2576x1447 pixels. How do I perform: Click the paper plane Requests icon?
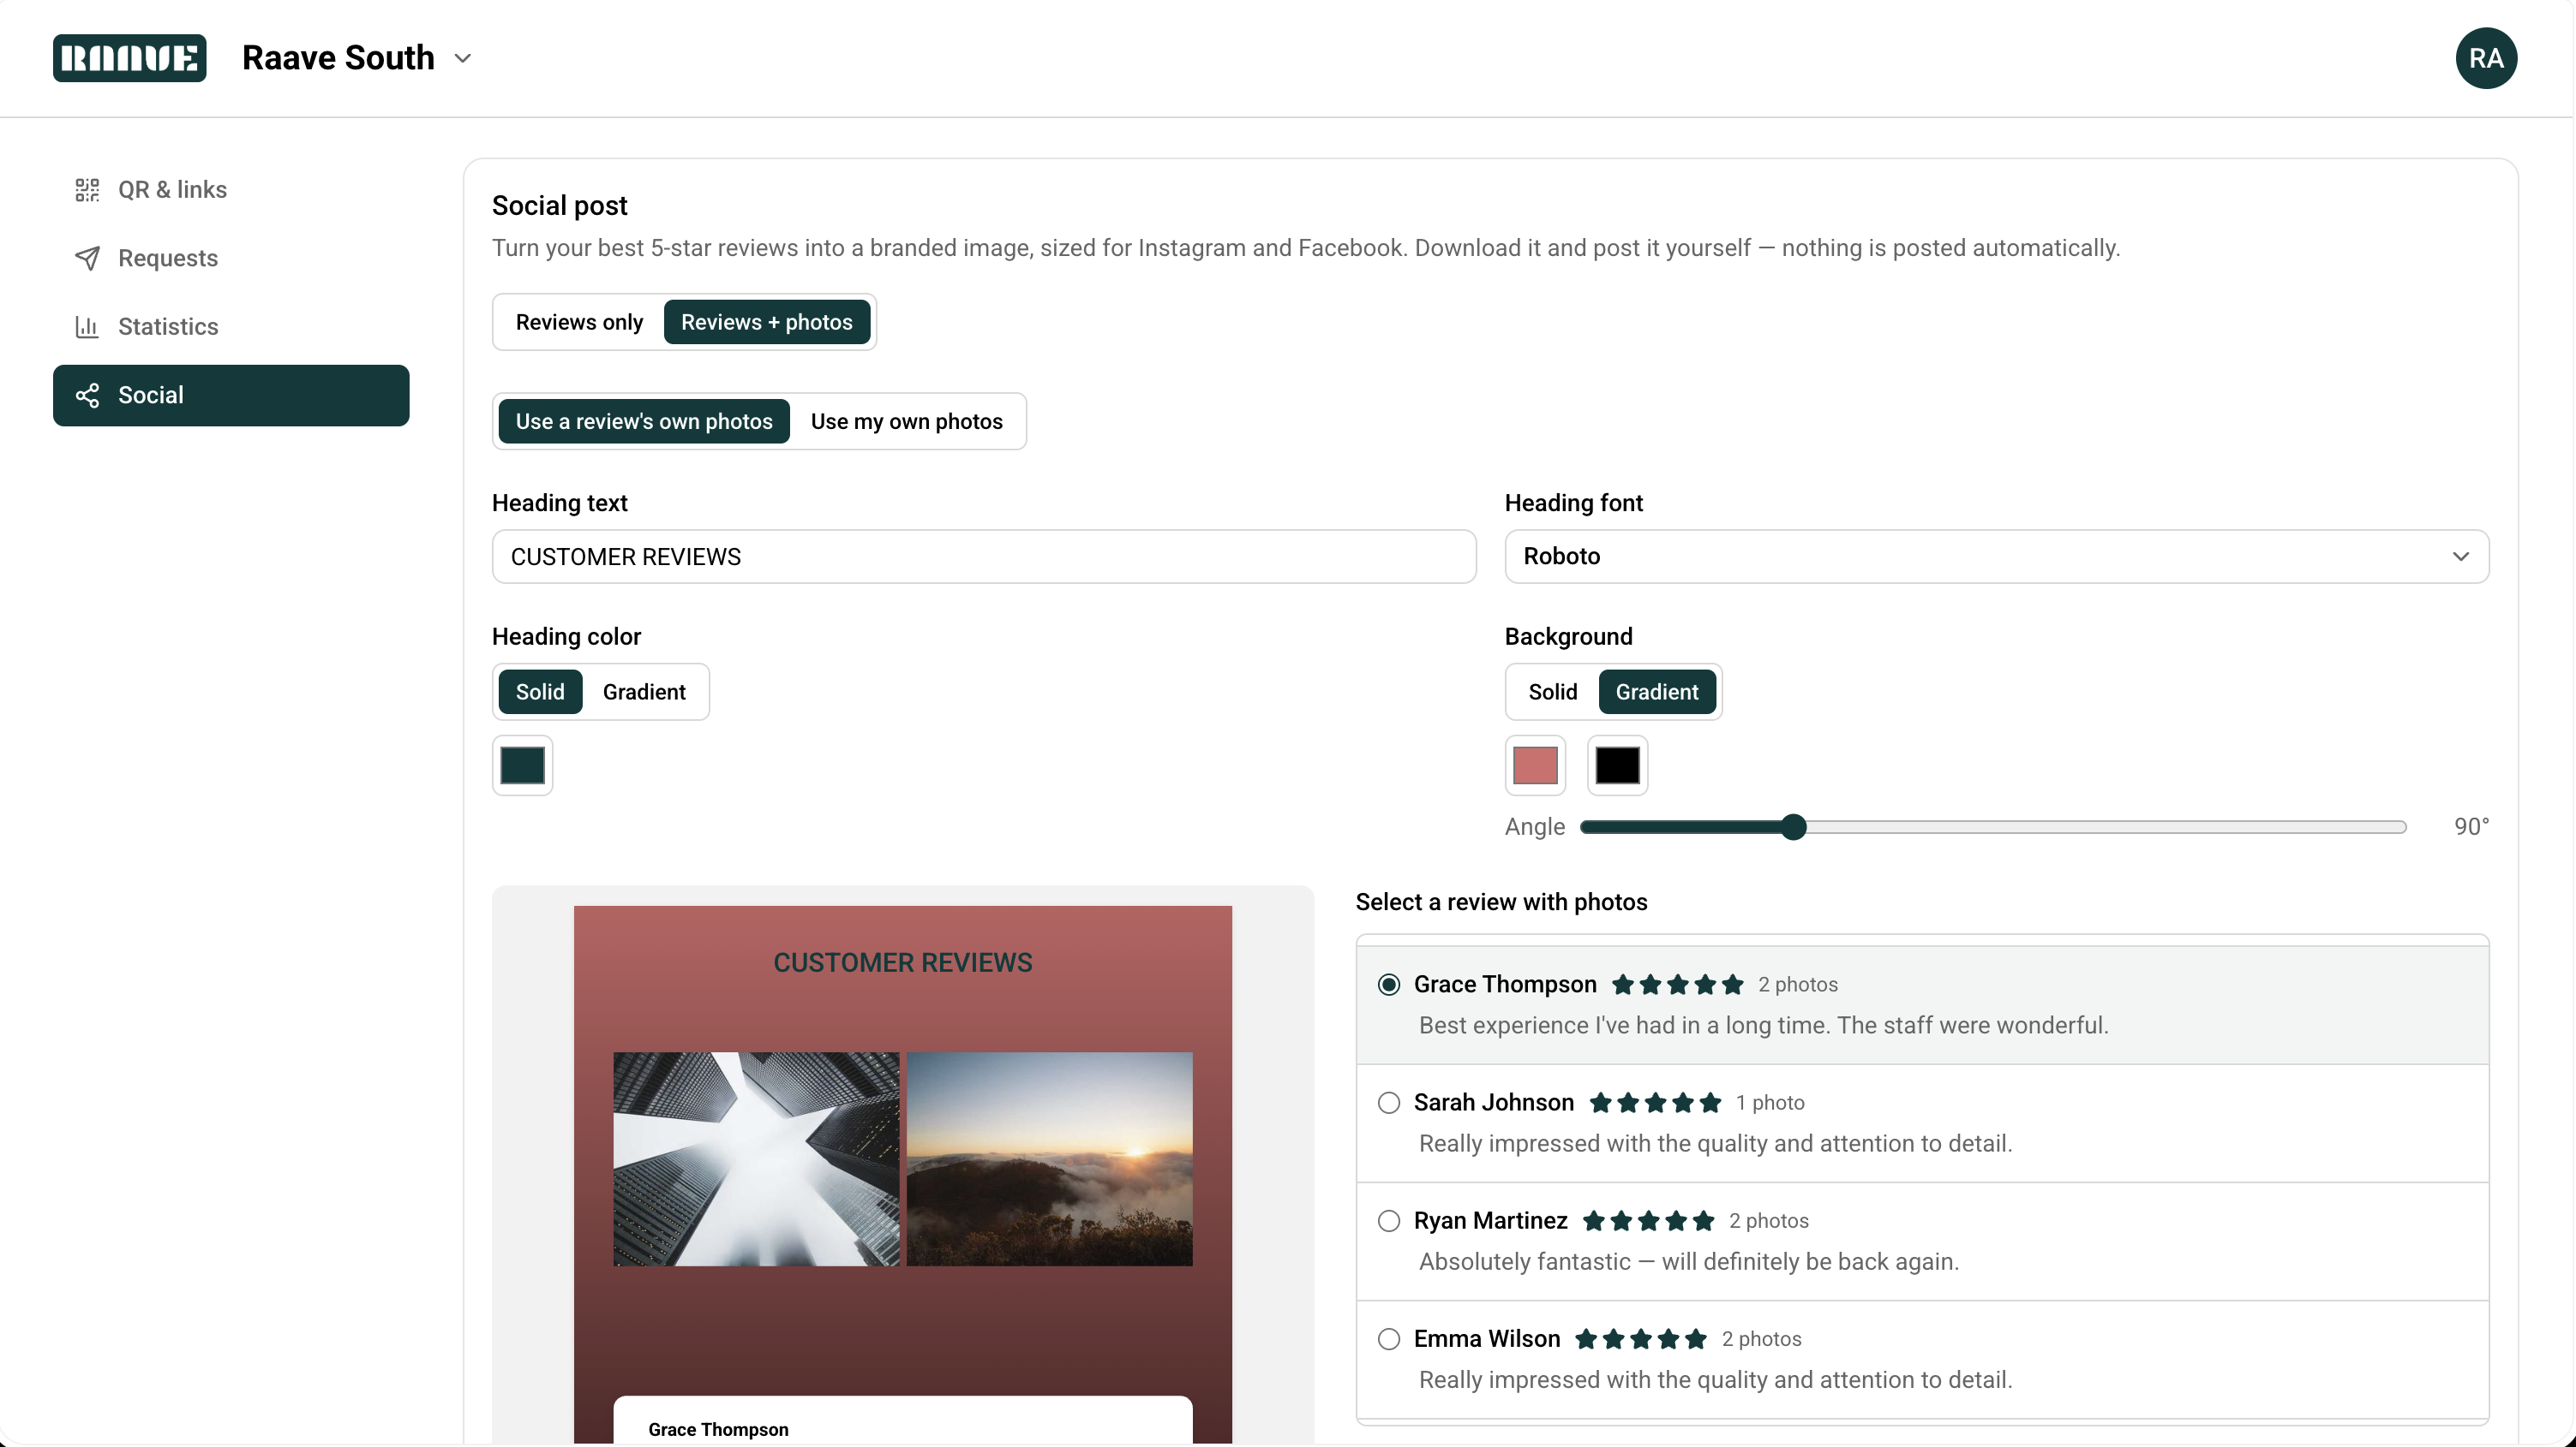[87, 258]
